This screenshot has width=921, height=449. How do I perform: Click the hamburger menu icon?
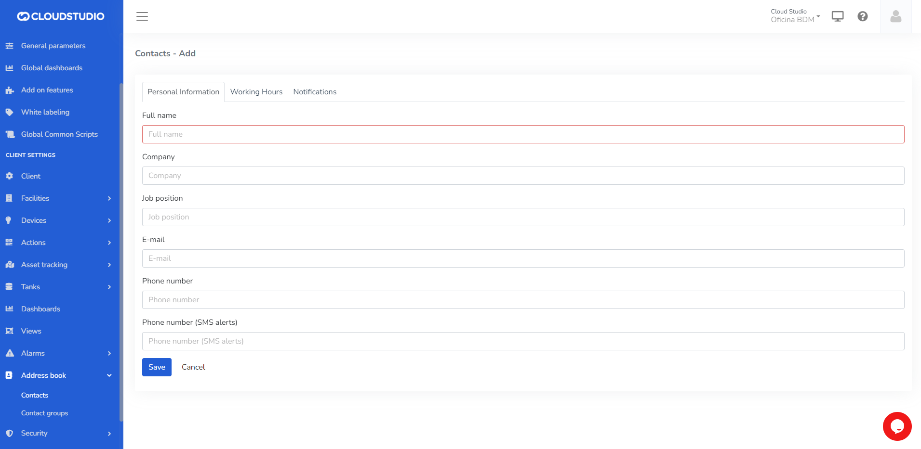coord(142,16)
